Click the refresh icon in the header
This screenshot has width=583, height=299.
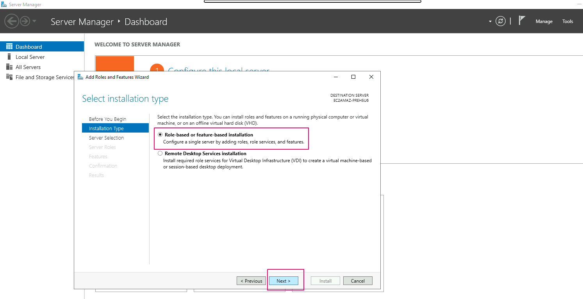(x=501, y=21)
